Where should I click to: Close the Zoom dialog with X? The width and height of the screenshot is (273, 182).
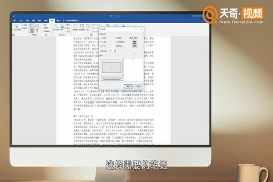point(141,29)
